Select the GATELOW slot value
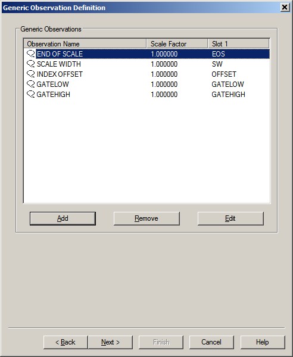This screenshot has height=357, width=293. point(228,84)
